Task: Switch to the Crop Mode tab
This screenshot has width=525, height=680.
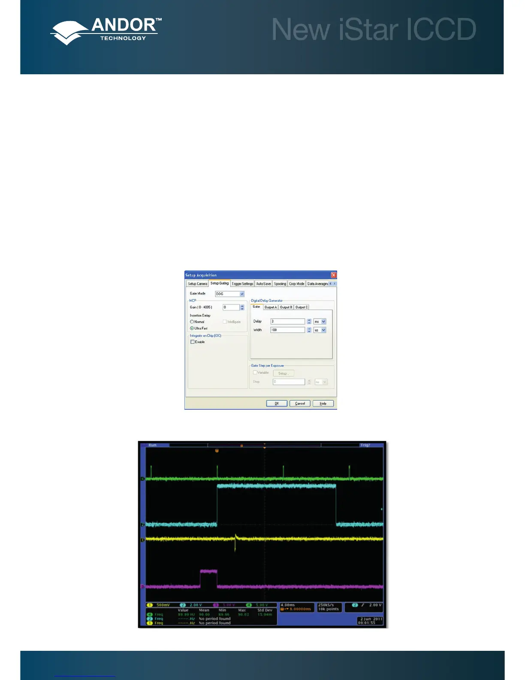Action: click(296, 284)
